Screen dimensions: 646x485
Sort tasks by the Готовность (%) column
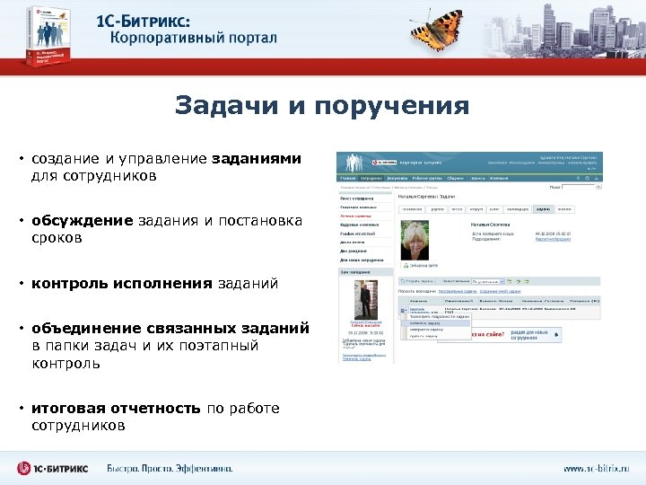tap(584, 301)
